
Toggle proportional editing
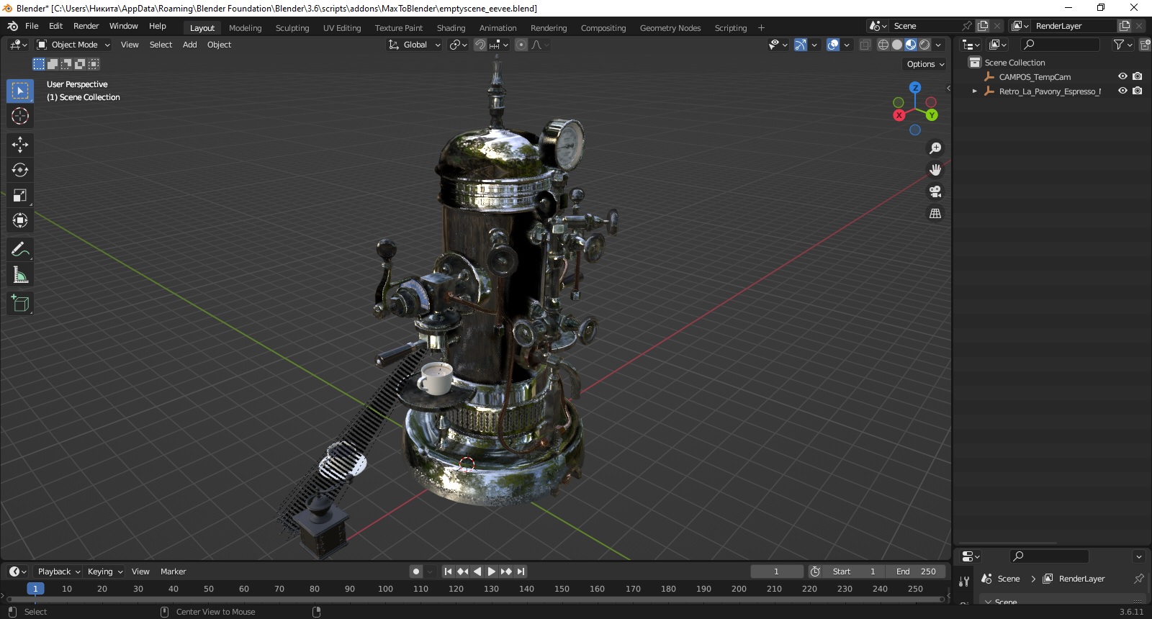click(x=521, y=45)
